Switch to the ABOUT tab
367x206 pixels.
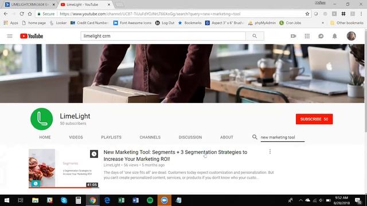tap(227, 137)
